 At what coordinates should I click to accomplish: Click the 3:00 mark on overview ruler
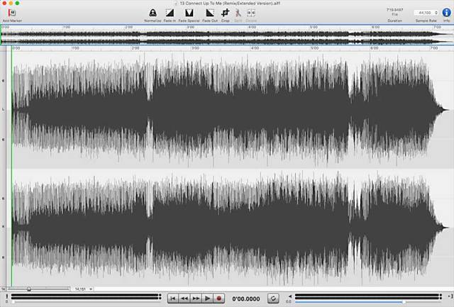point(190,27)
